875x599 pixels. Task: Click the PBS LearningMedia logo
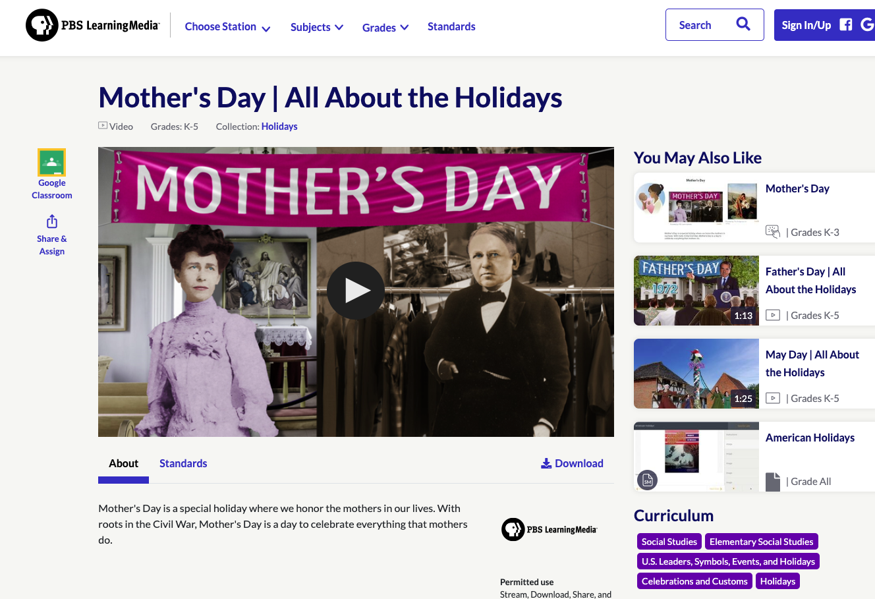[x=91, y=25]
